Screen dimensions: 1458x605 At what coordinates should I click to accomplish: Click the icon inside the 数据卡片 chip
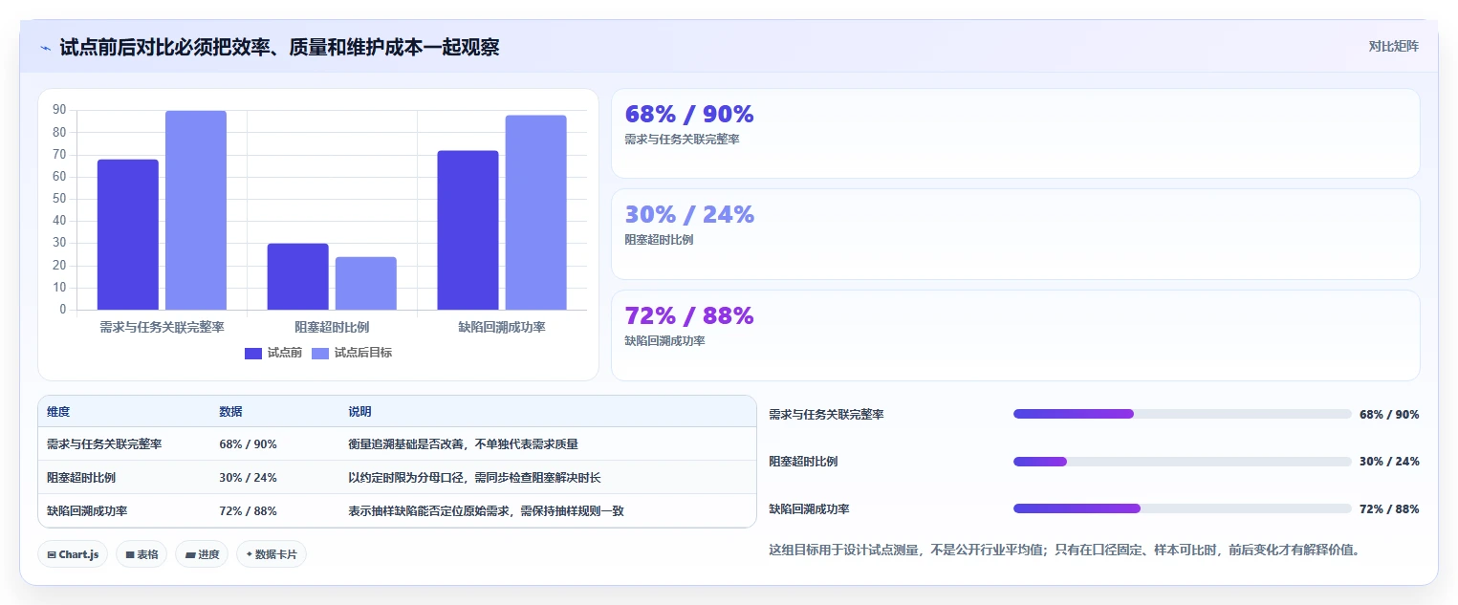coord(250,554)
